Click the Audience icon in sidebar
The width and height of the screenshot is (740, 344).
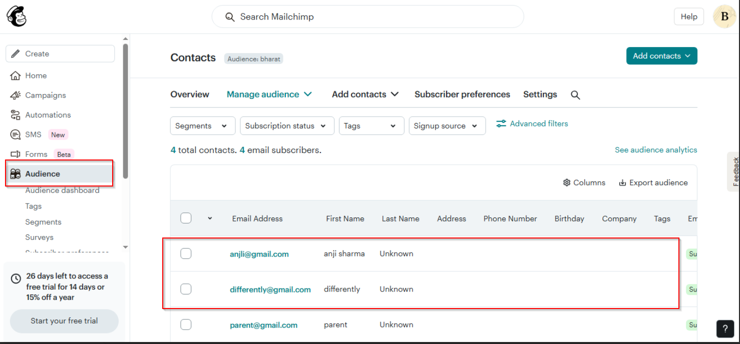coord(16,174)
